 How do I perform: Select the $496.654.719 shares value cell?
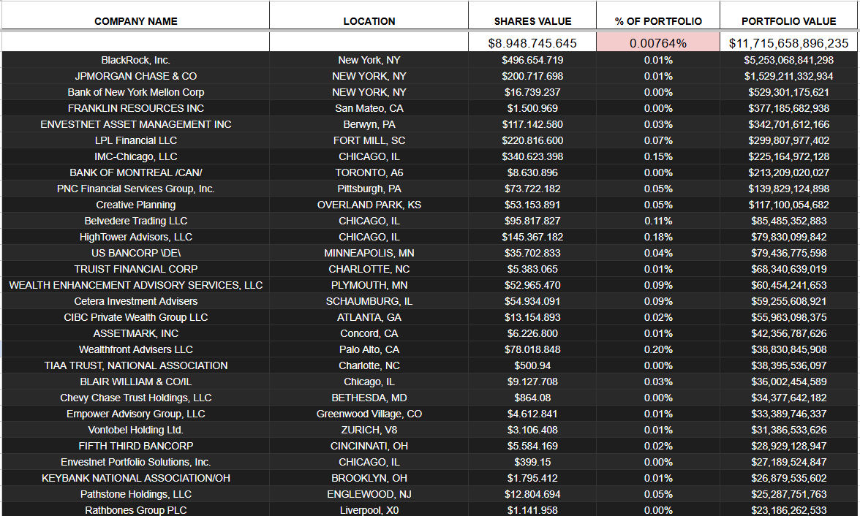532,61
